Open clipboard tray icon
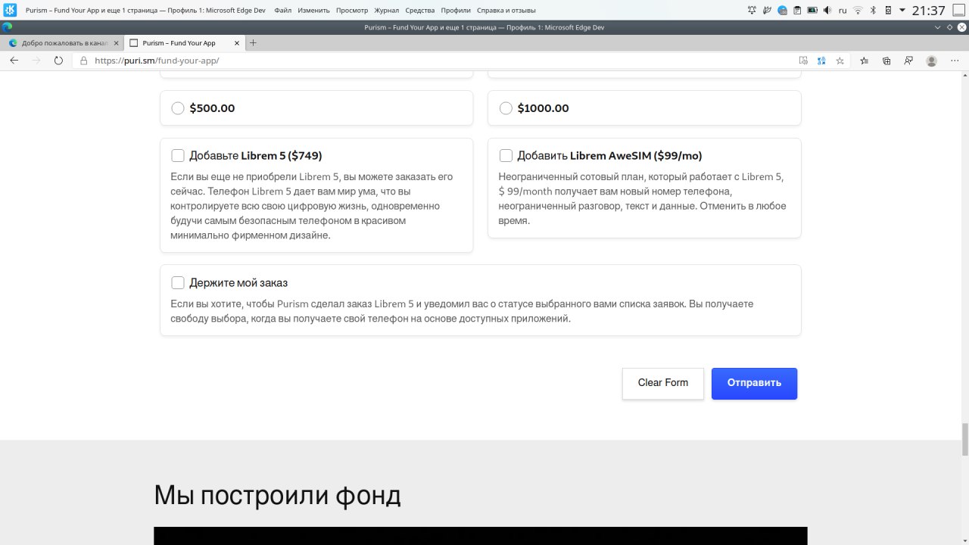 click(x=798, y=11)
